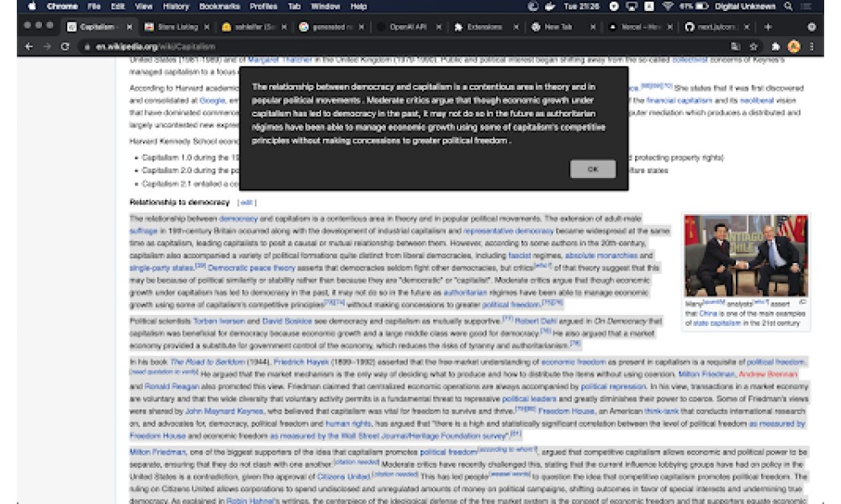Open the Freedom House link after Keynes

[566, 412]
